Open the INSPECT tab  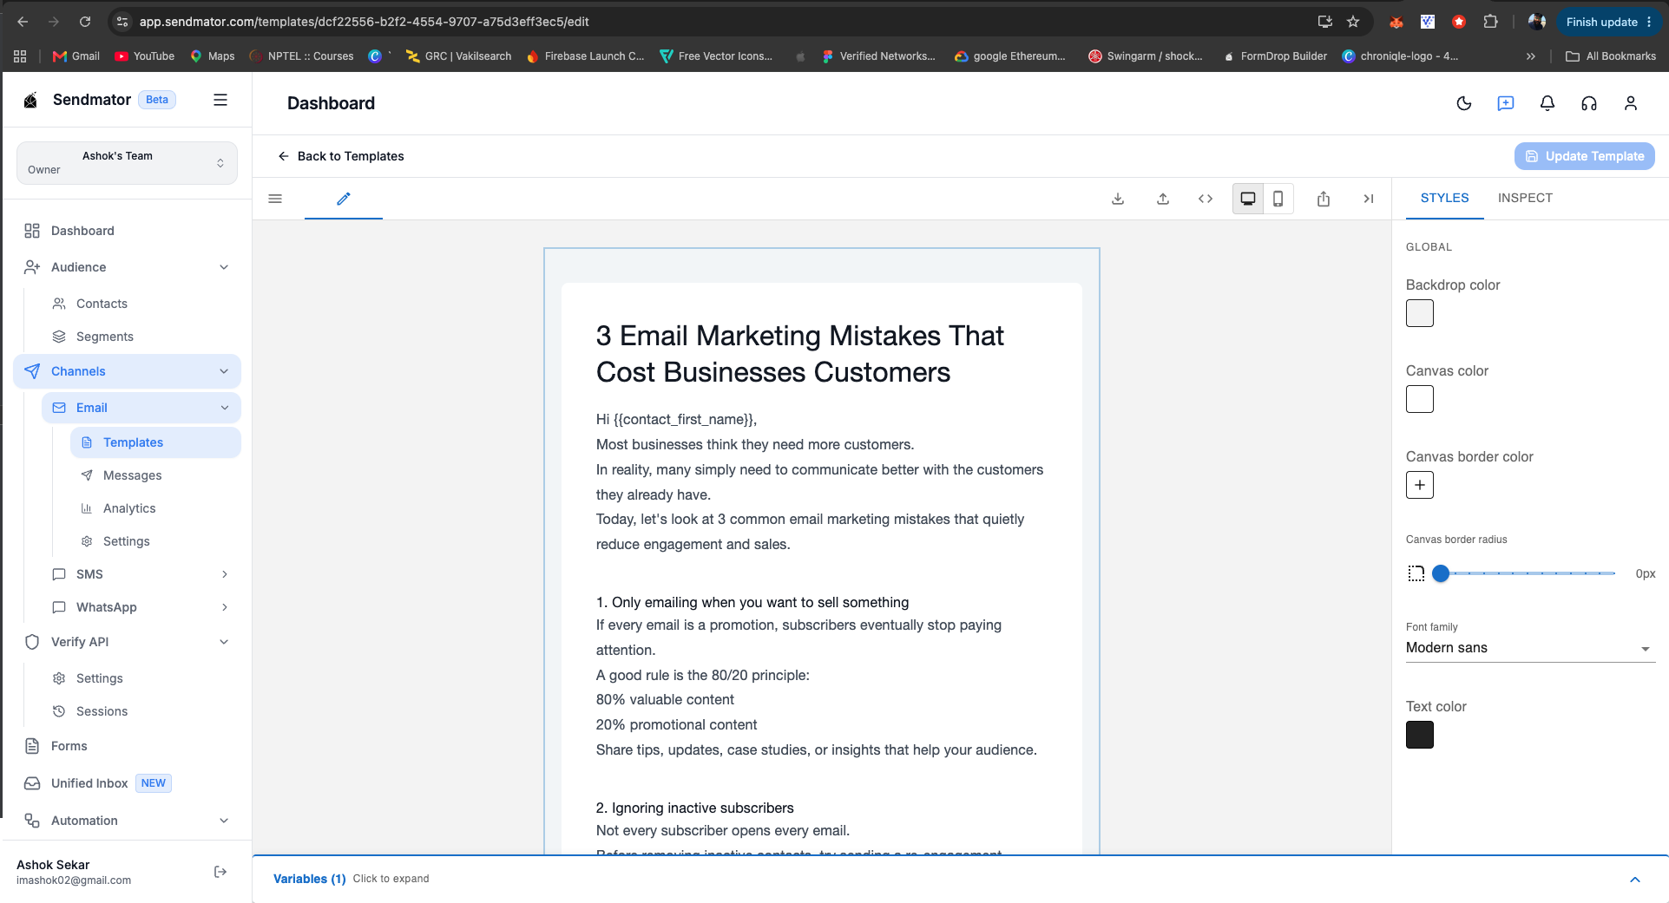tap(1525, 198)
